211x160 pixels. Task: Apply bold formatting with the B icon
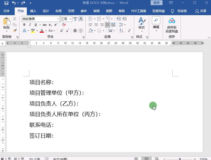25,25
